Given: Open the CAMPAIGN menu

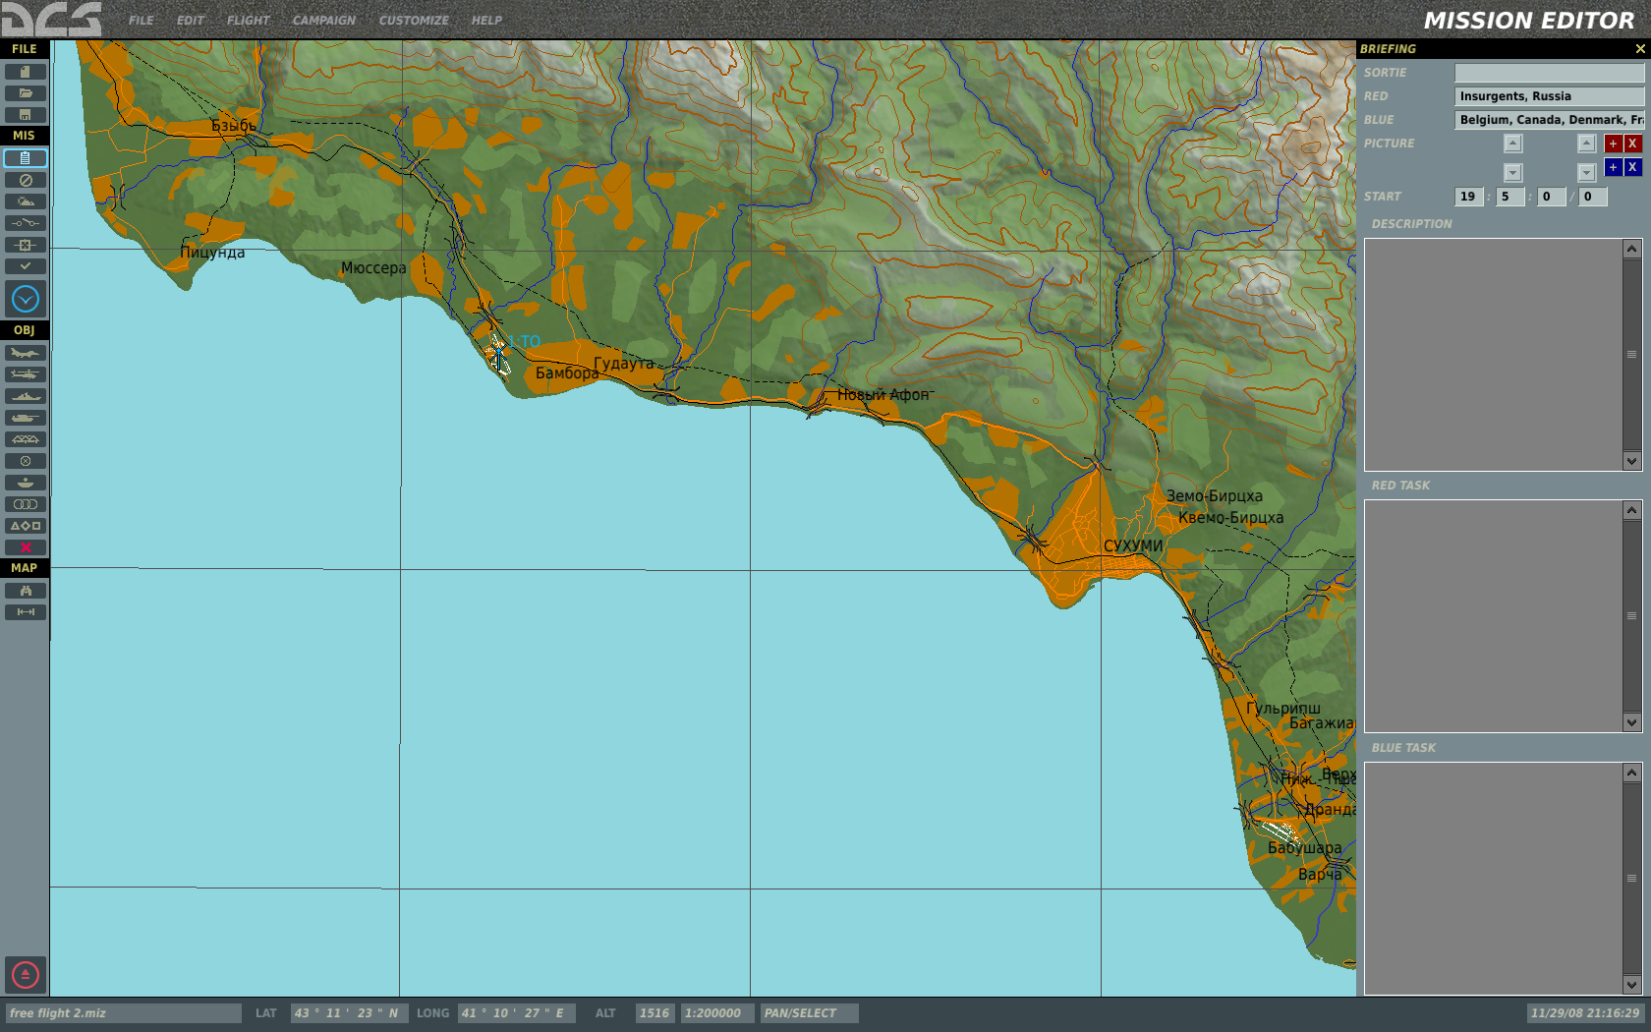Looking at the screenshot, I should point(324,21).
